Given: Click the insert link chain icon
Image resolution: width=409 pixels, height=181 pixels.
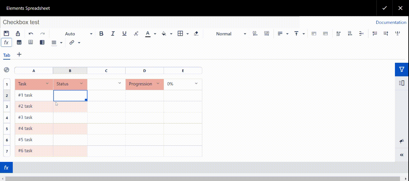Looking at the screenshot, I should (x=72, y=42).
